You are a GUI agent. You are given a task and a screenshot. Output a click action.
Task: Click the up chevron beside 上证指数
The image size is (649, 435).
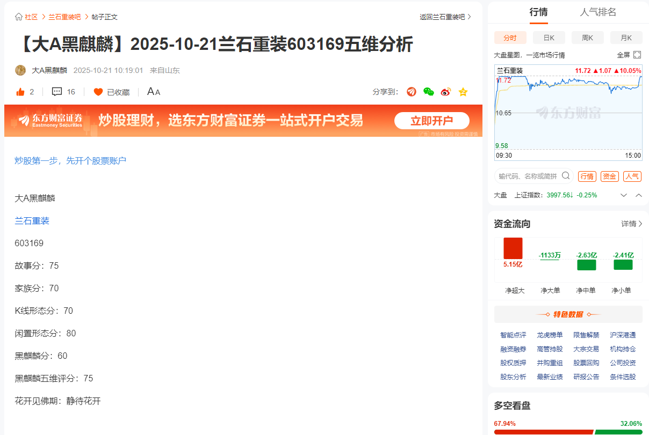pyautogui.click(x=639, y=195)
